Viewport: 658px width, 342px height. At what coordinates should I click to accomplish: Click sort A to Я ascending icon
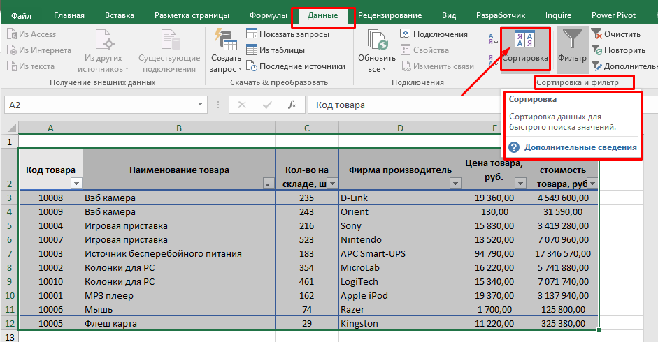tap(493, 39)
